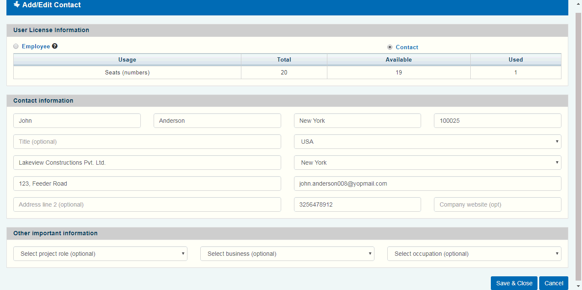Viewport: 582px width, 290px height.
Task: Focus the Title (optional) field
Action: coord(147,142)
